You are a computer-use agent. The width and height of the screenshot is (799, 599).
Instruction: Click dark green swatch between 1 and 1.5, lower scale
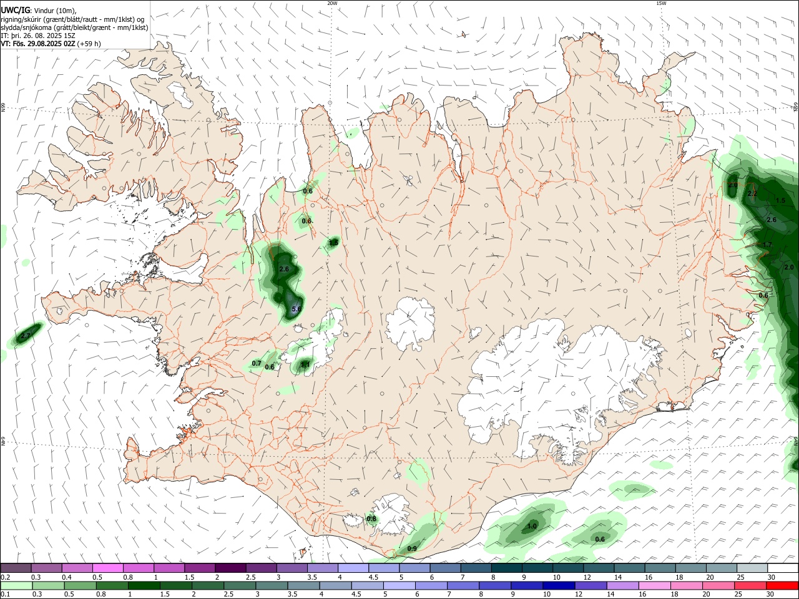click(x=144, y=585)
